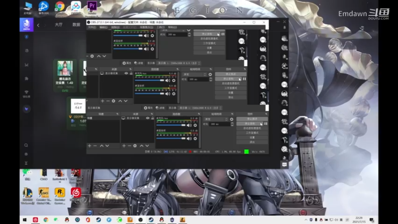Move source down in main OBS Sources dock
This screenshot has height=224, width=398.
click(147, 146)
